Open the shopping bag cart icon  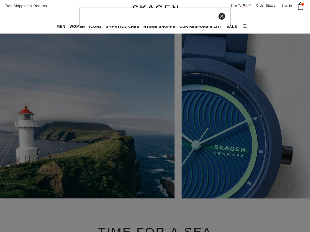301,6
